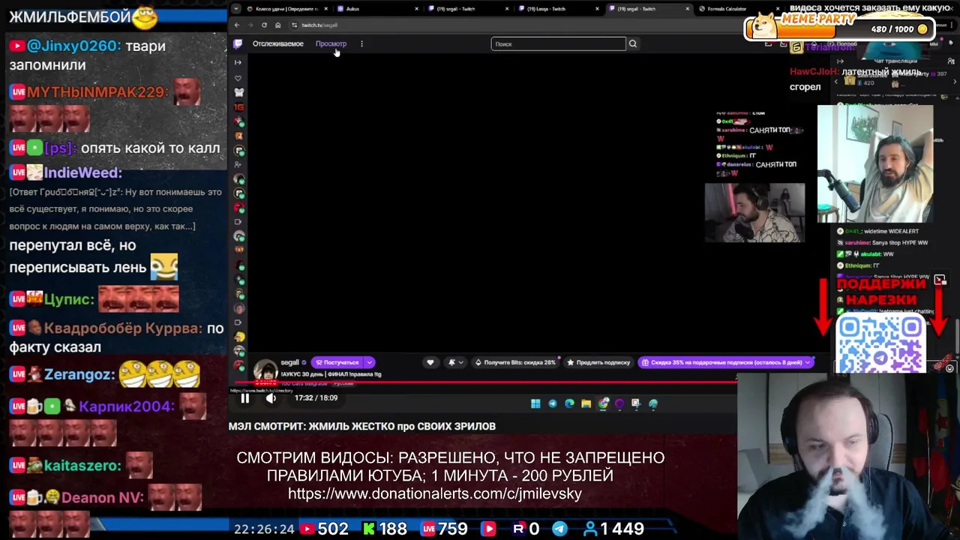Click the 1G channel icon in sidebar
The image size is (960, 540).
tap(239, 107)
